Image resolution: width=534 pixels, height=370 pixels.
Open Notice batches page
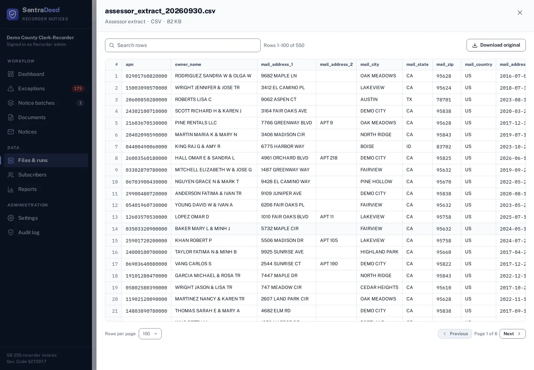(46, 103)
